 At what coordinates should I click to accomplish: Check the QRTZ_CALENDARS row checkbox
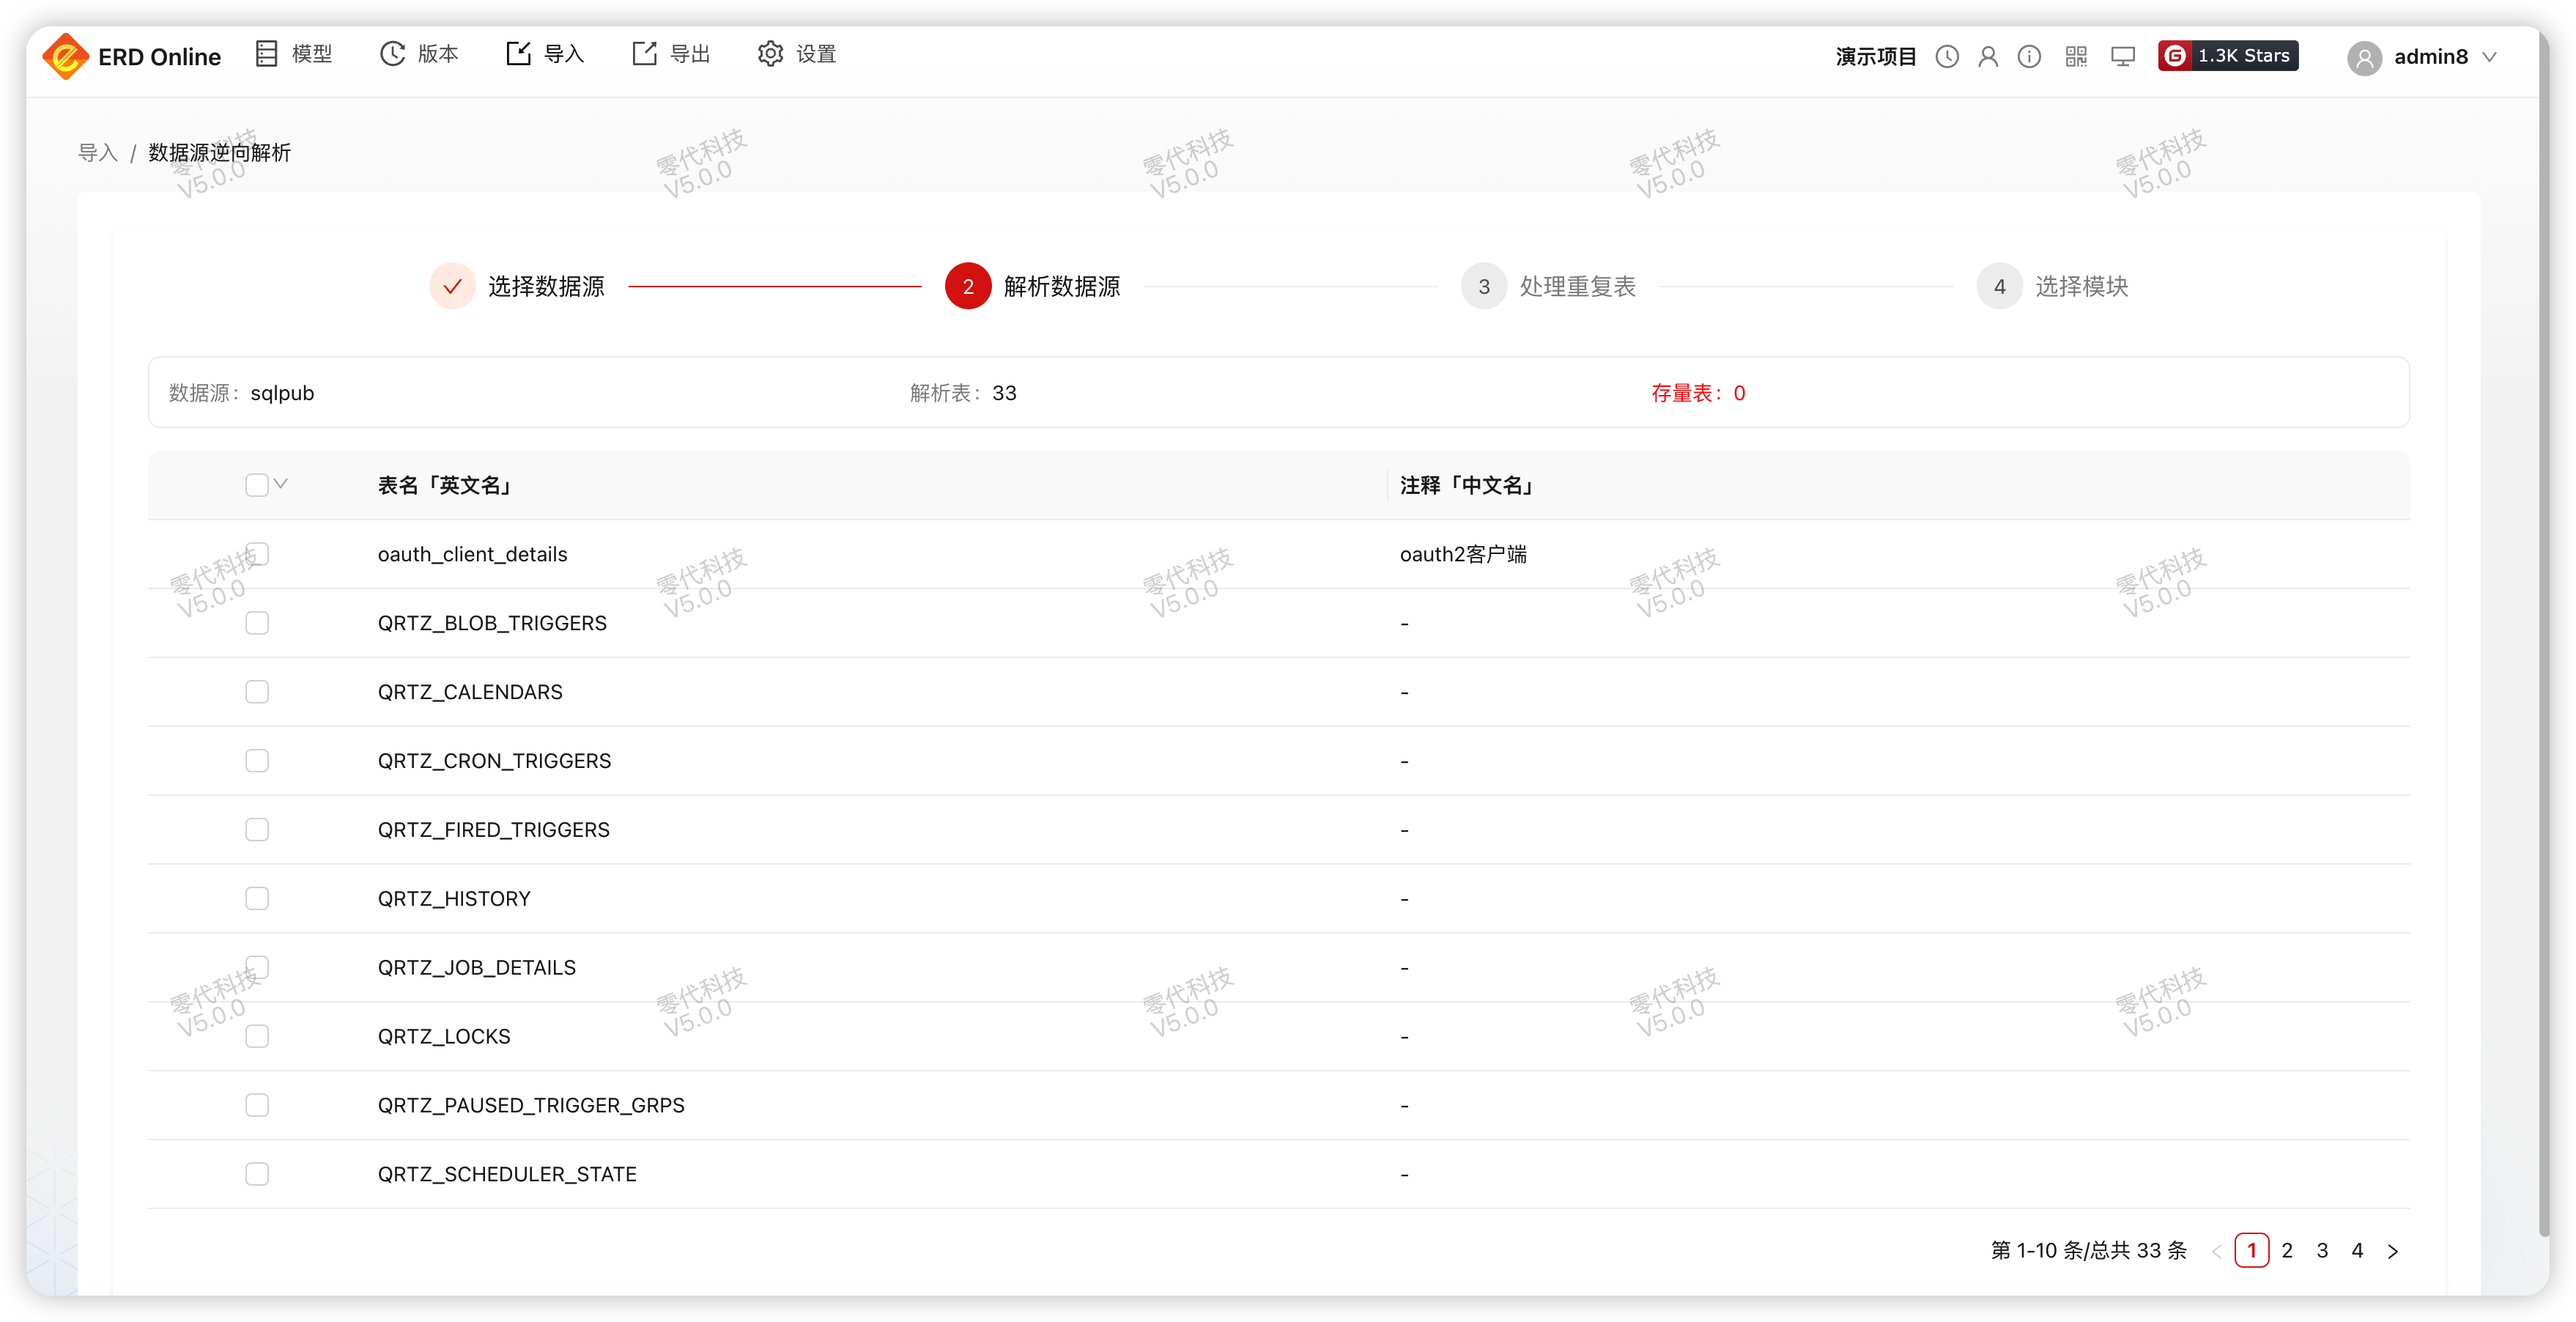257,692
